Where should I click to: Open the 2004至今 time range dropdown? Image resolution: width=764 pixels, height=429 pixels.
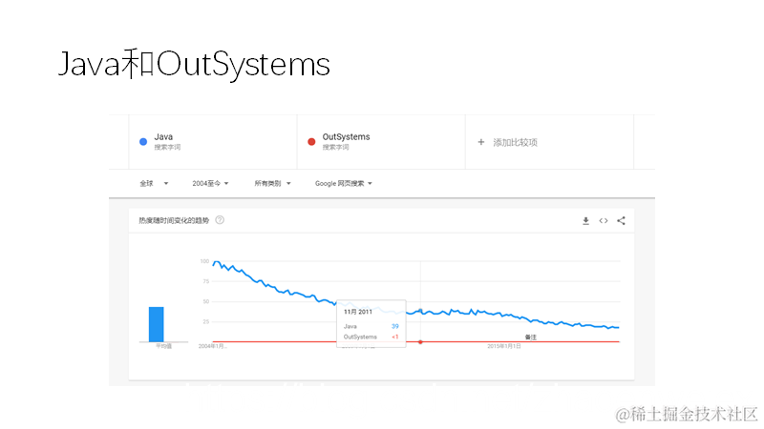(x=210, y=183)
